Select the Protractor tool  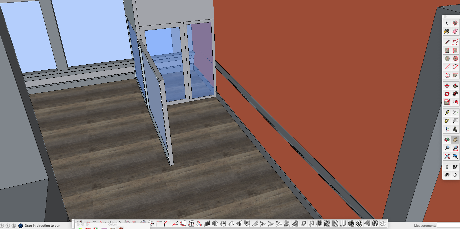tap(447, 121)
